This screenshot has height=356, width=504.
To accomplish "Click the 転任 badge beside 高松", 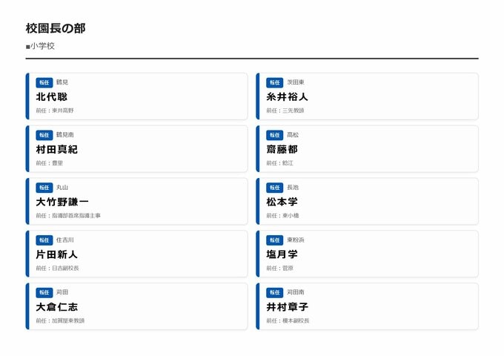I will coord(275,135).
